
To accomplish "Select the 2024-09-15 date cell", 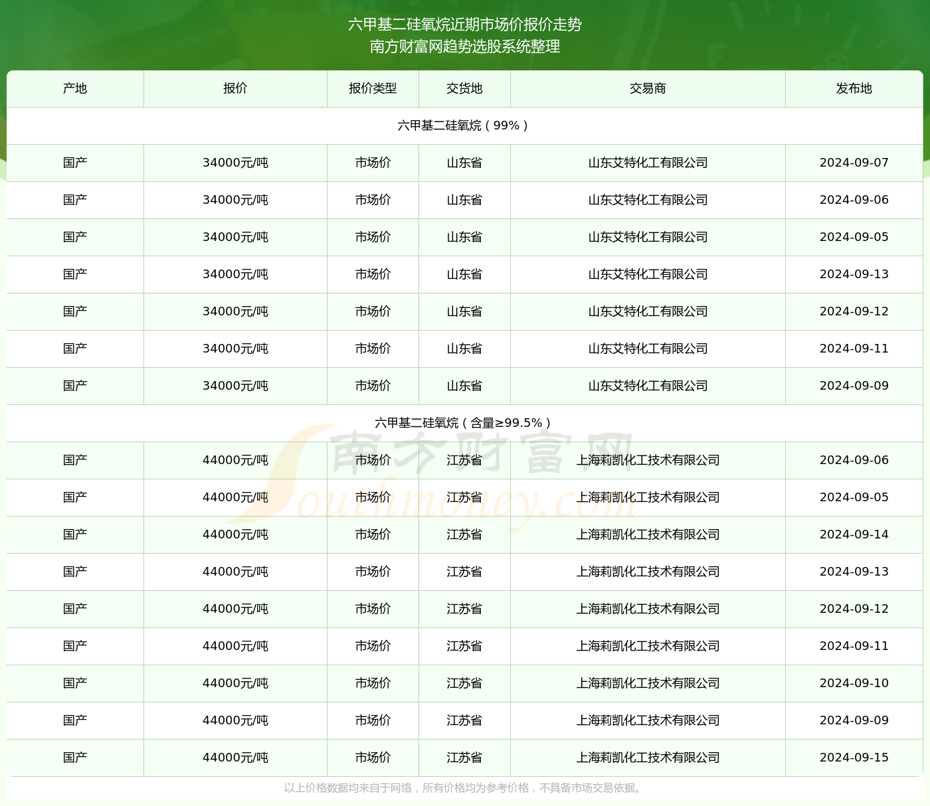I will point(854,758).
